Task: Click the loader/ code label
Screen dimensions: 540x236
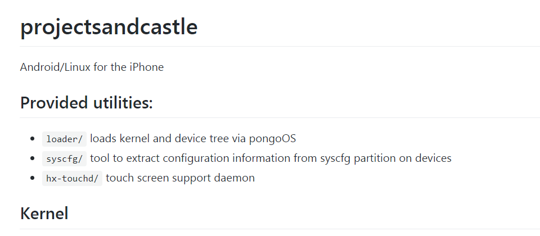Action: point(64,139)
